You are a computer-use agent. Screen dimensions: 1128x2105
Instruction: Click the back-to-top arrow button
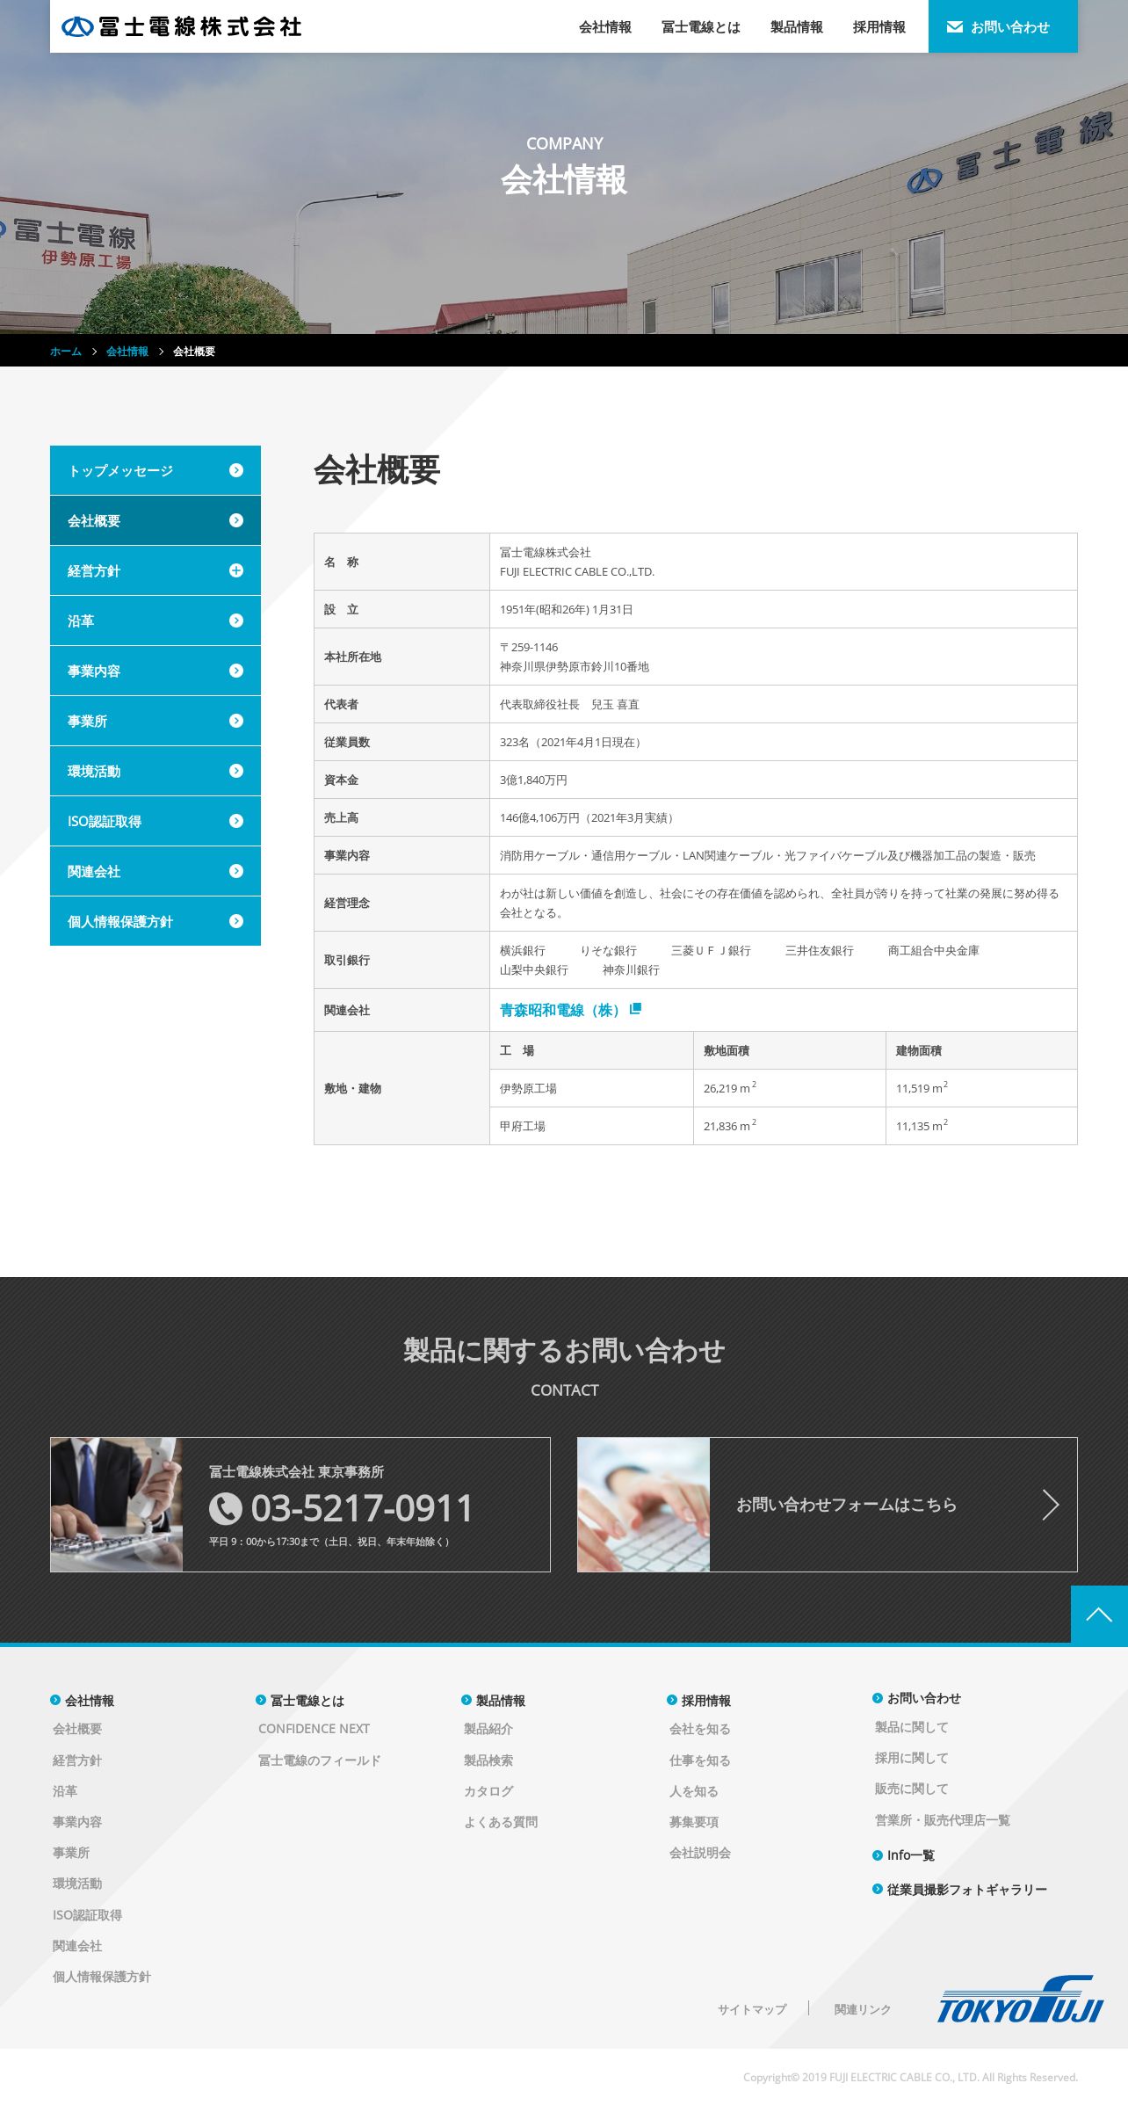(x=1099, y=1615)
